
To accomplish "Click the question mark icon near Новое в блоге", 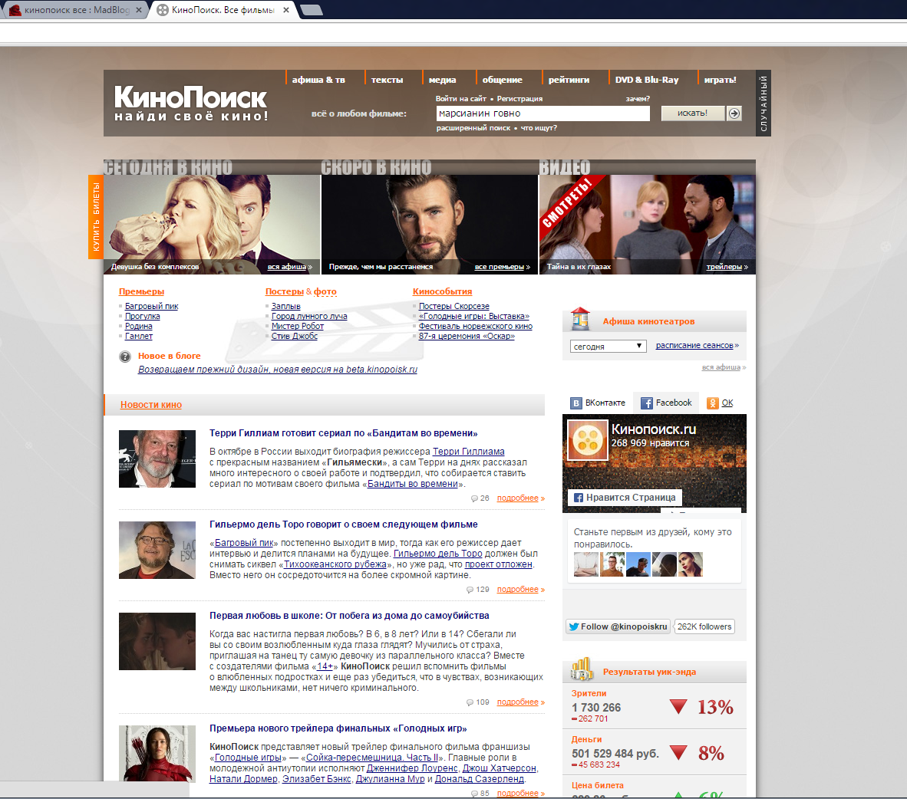I will 125,357.
